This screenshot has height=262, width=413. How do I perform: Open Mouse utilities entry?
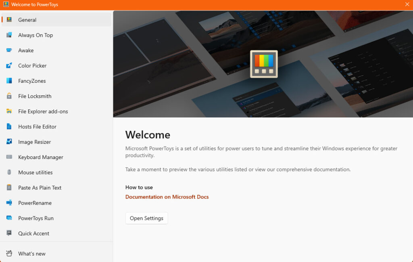56,172
